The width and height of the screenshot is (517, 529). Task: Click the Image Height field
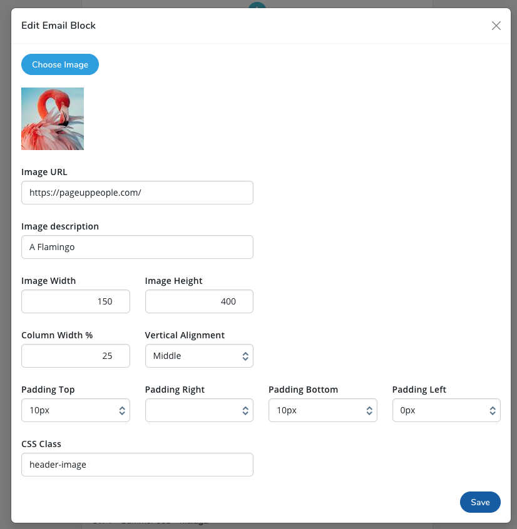pos(199,301)
